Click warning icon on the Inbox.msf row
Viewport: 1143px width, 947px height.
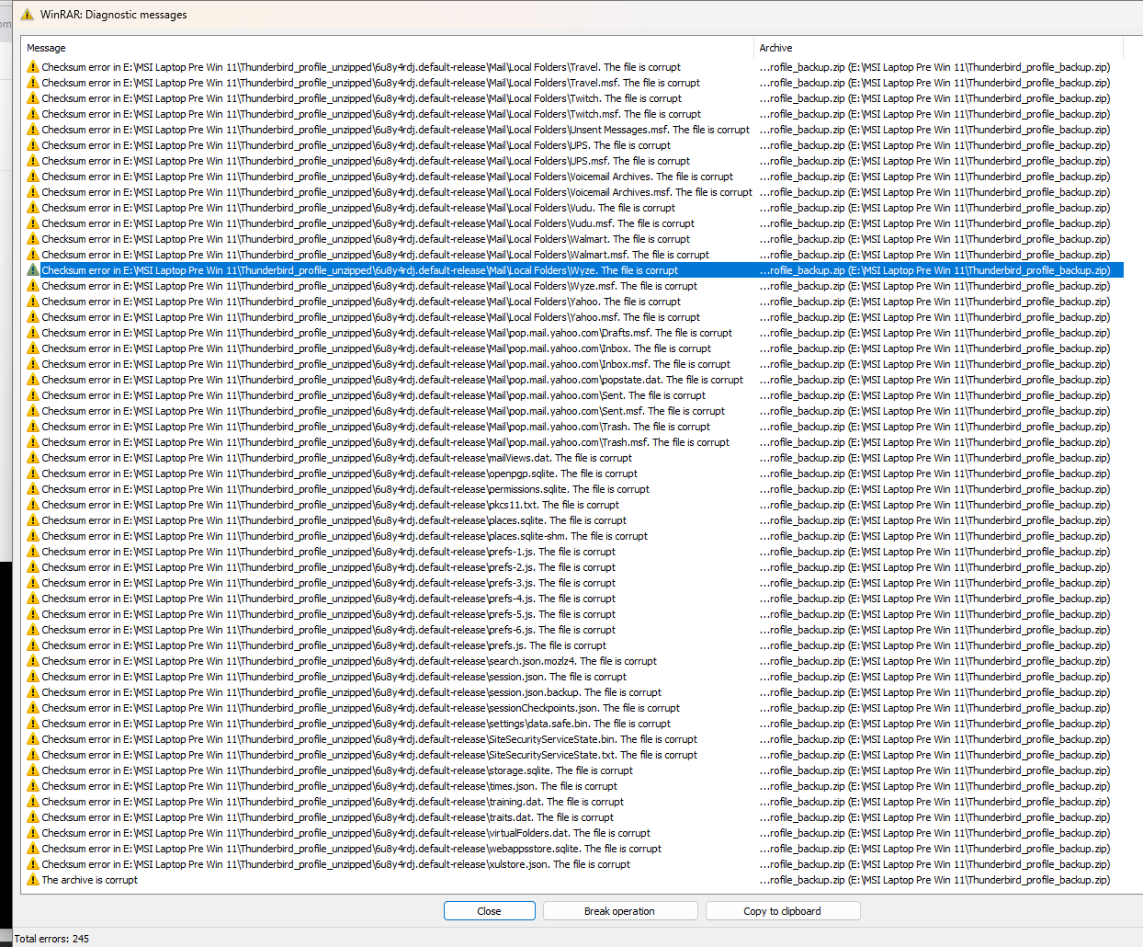point(33,364)
